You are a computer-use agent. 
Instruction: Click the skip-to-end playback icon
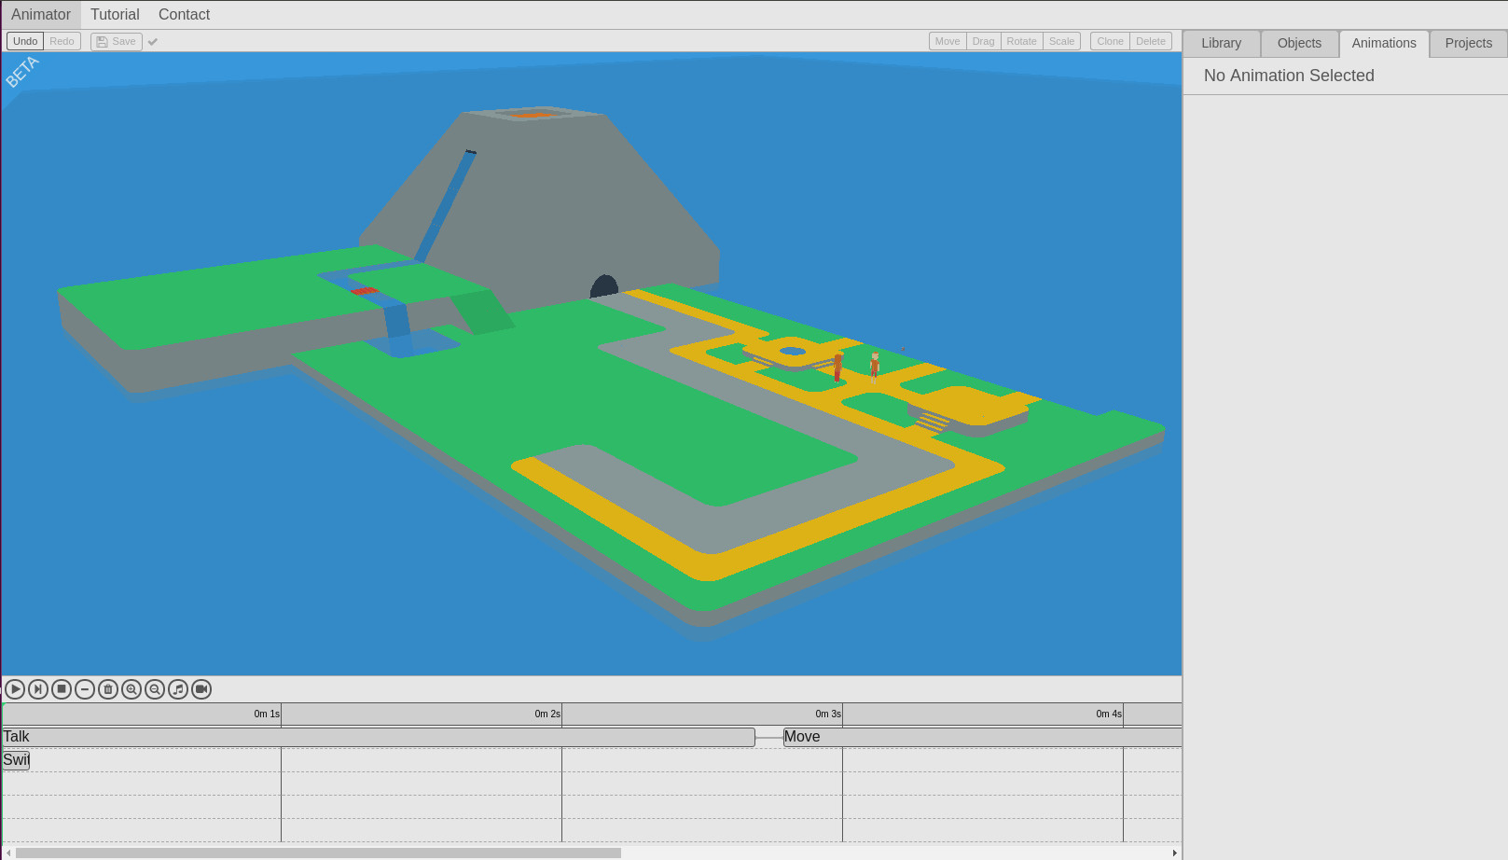37,689
